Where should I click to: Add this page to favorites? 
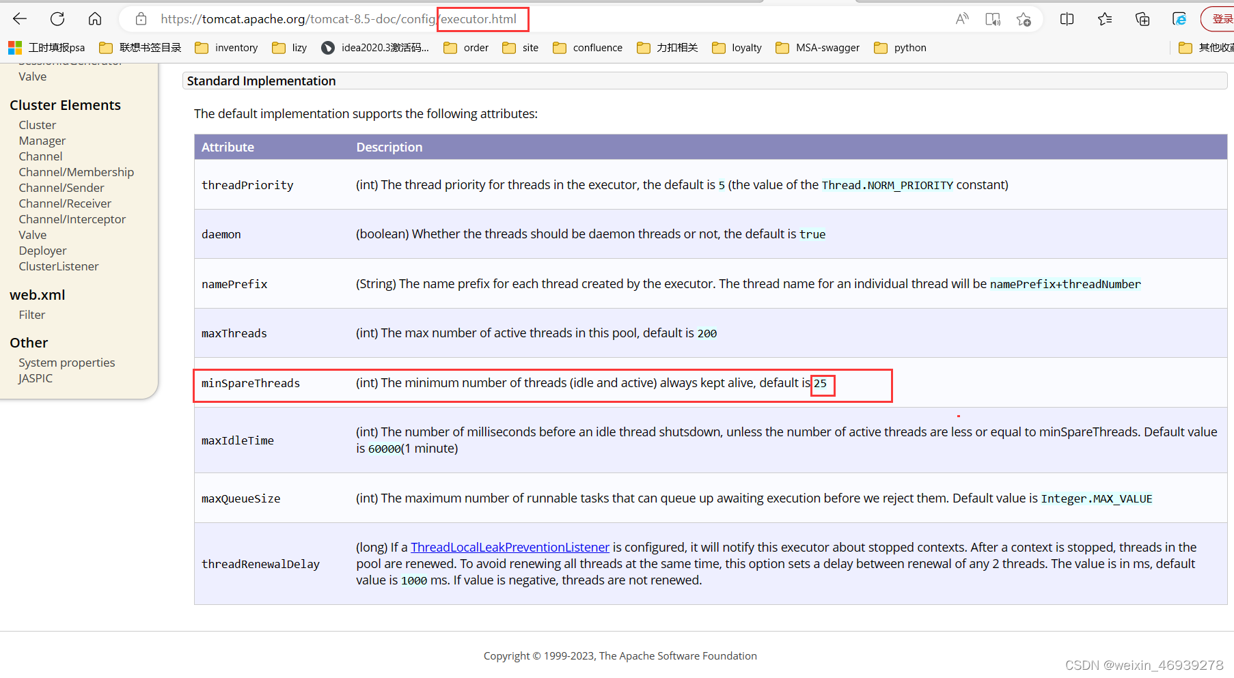(x=1024, y=18)
